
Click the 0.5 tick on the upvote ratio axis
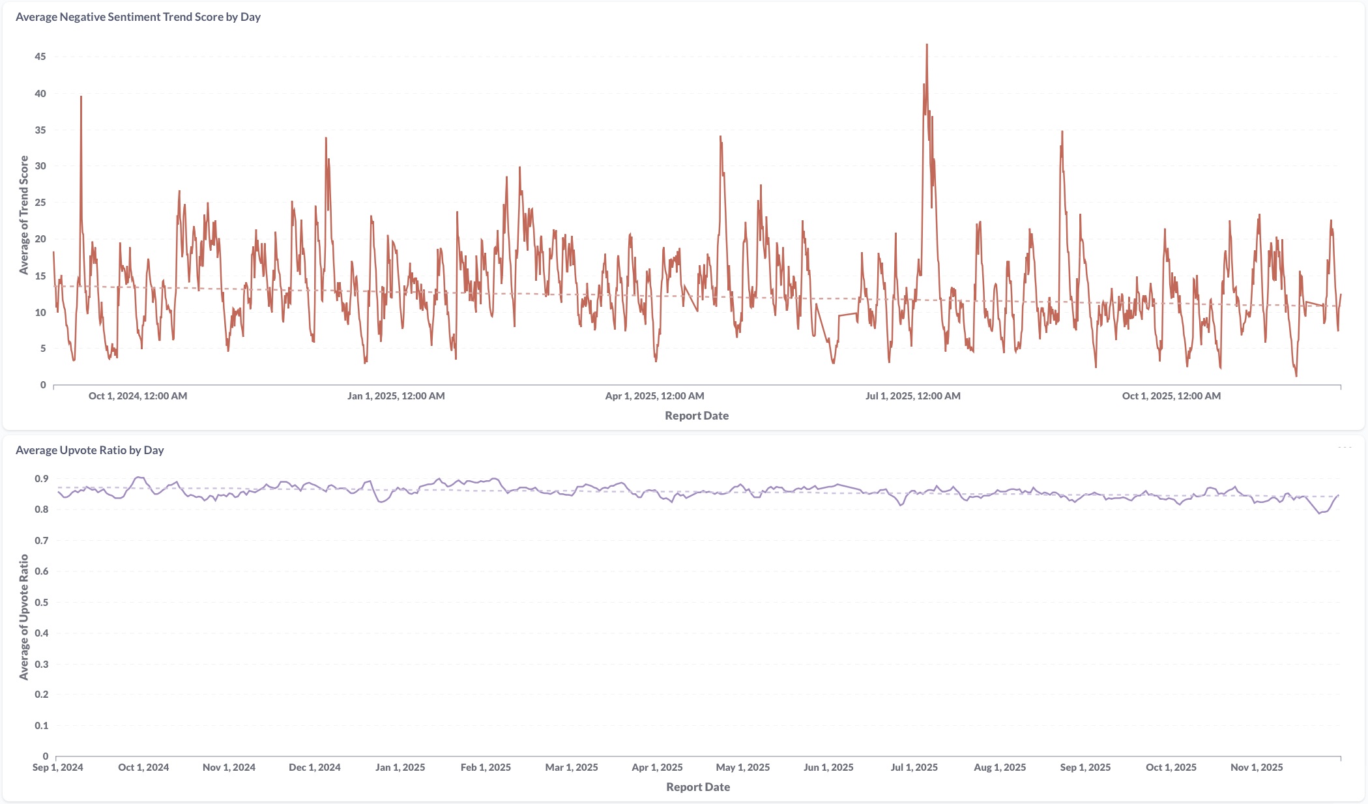(42, 602)
